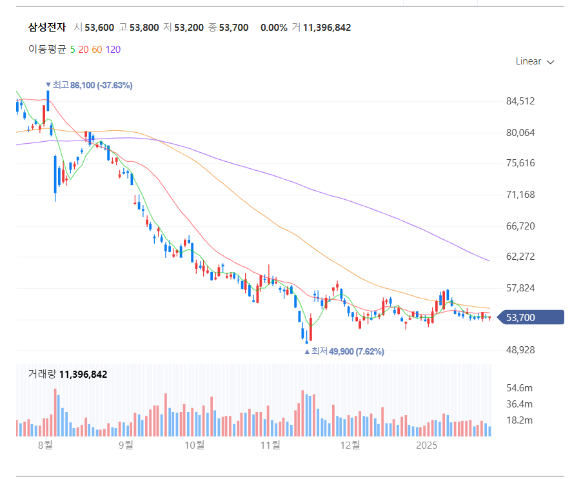This screenshot has width=572, height=479.
Task: Click the 10월 axis label
Action: [x=195, y=445]
